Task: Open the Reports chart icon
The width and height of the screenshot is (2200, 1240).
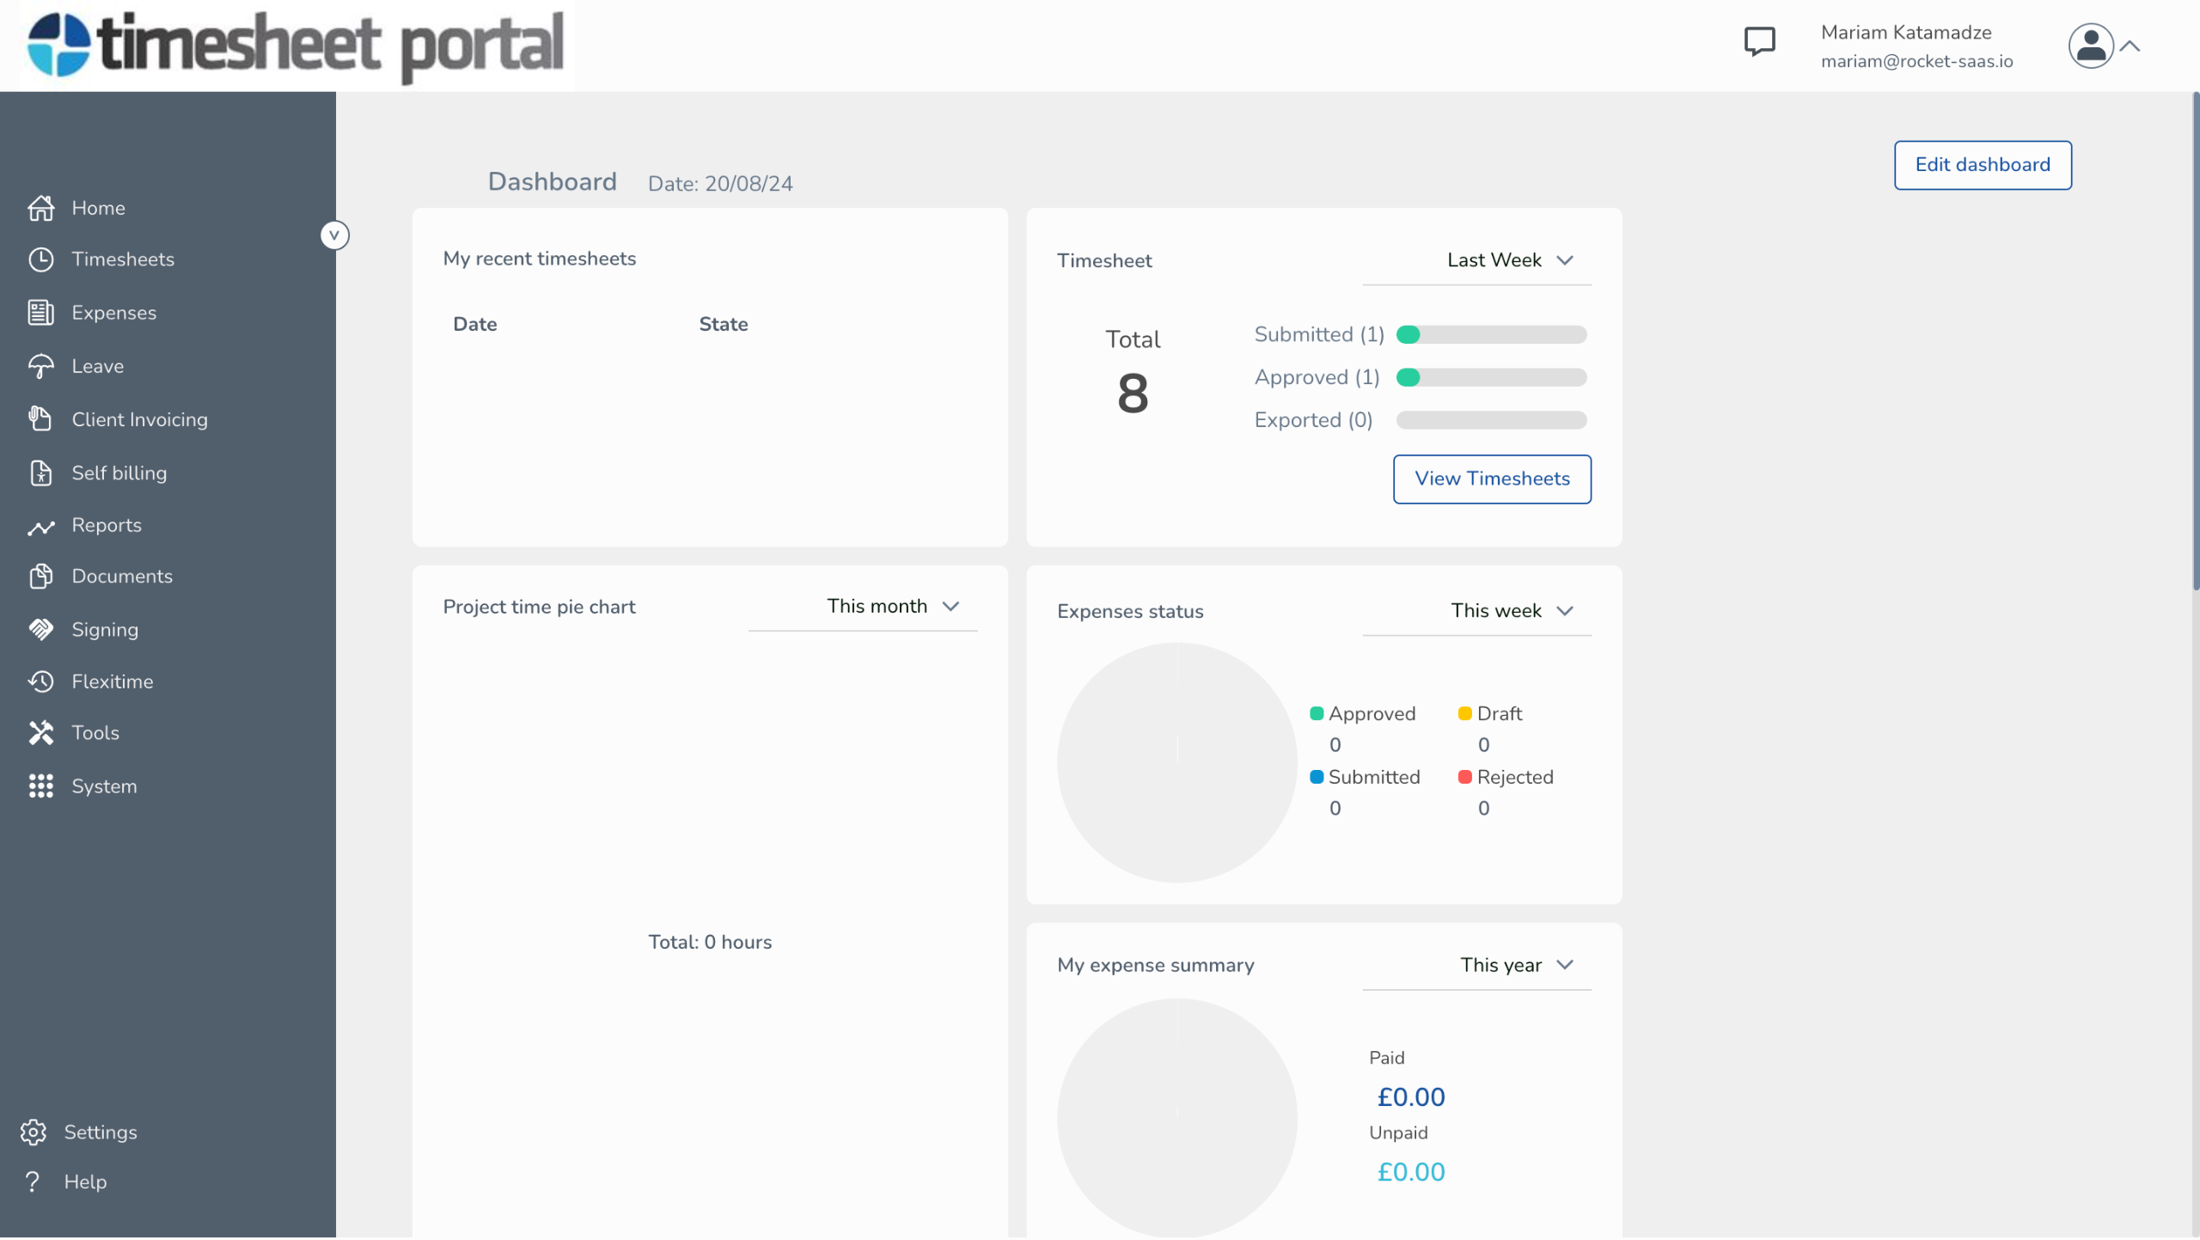Action: (x=40, y=526)
